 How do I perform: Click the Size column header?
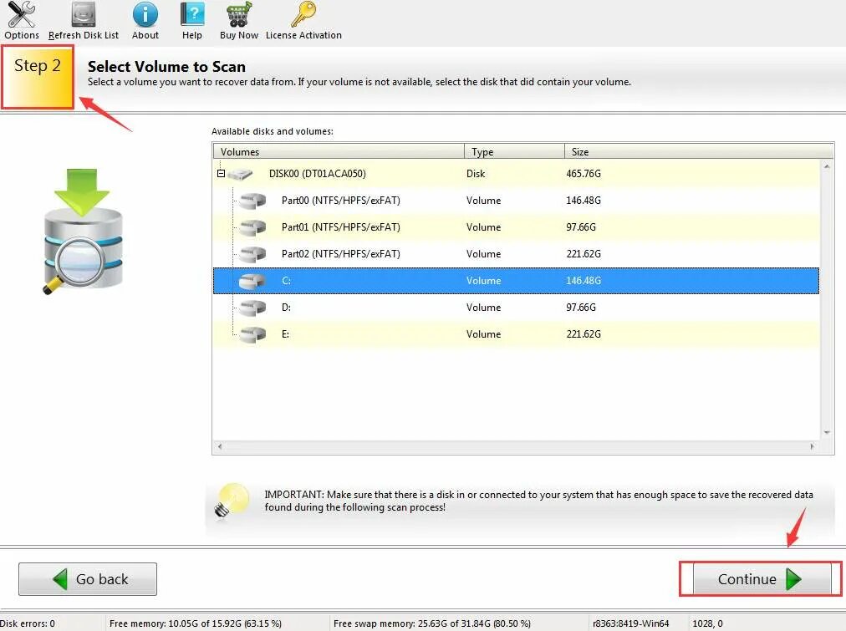699,151
